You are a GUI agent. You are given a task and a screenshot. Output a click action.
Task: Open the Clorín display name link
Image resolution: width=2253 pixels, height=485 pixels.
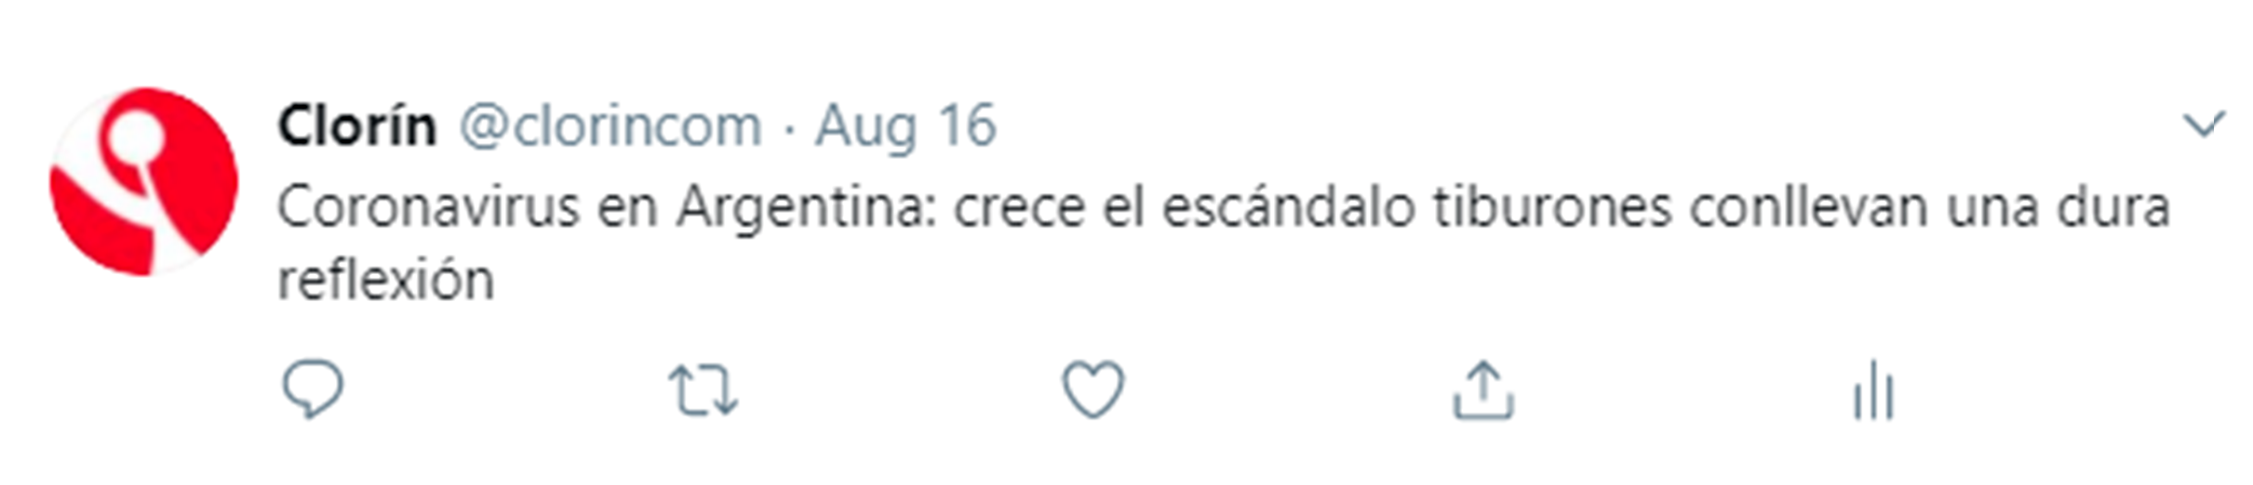pos(357,125)
